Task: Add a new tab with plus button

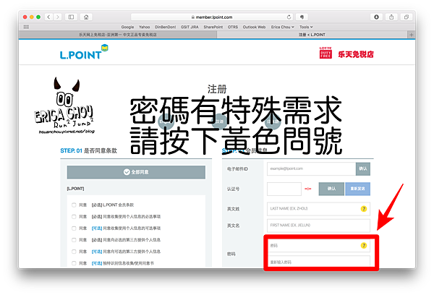Action: click(x=412, y=35)
